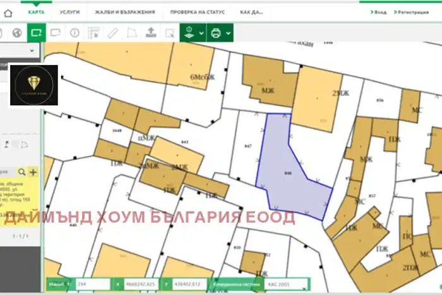Viewport: 442px width, 295px height.
Task: Select parcel labeled 843 on map
Action: pyautogui.click(x=184, y=142)
